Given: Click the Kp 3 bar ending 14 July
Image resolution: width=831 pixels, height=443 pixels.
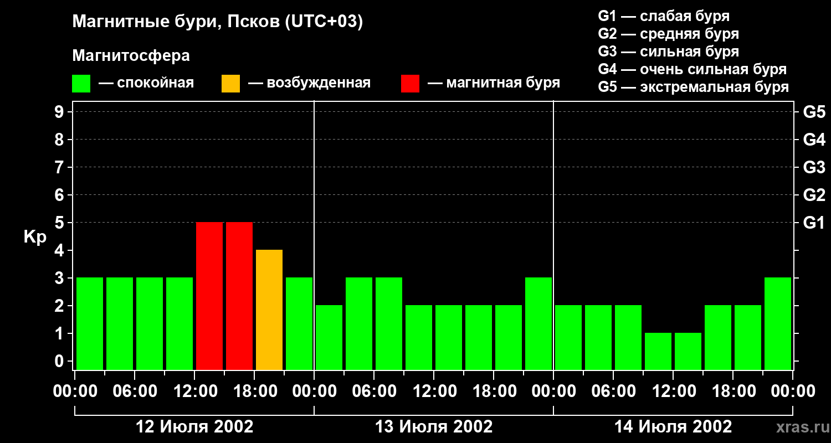Looking at the screenshot, I should (778, 323).
